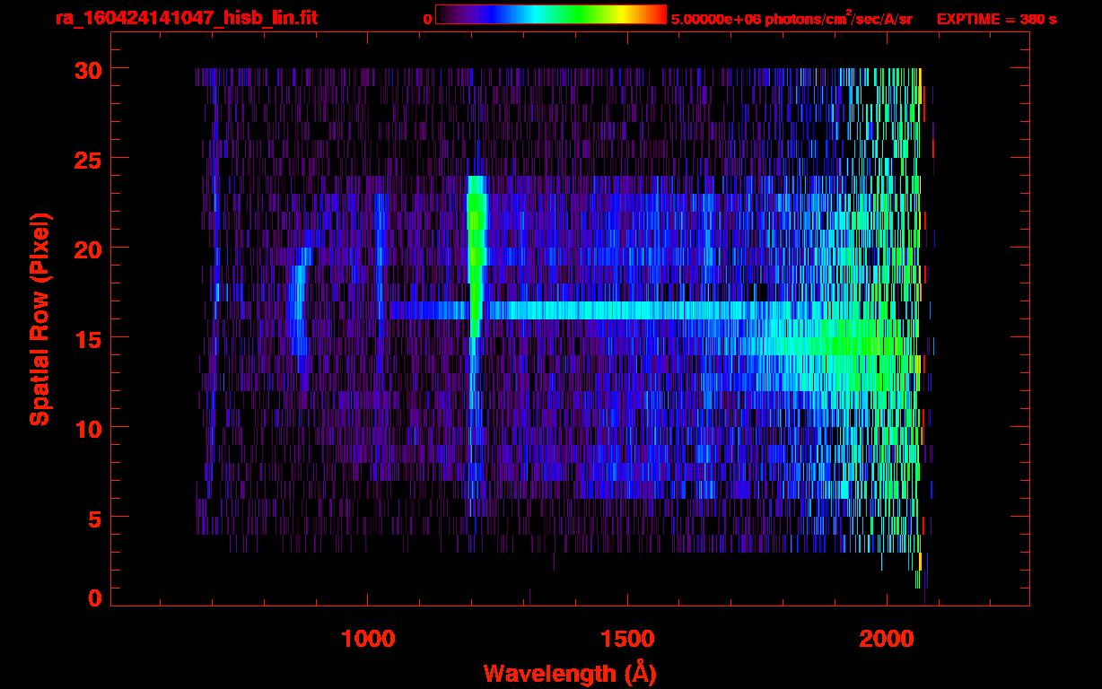Click the 1000 wavelength tick label

(x=368, y=639)
